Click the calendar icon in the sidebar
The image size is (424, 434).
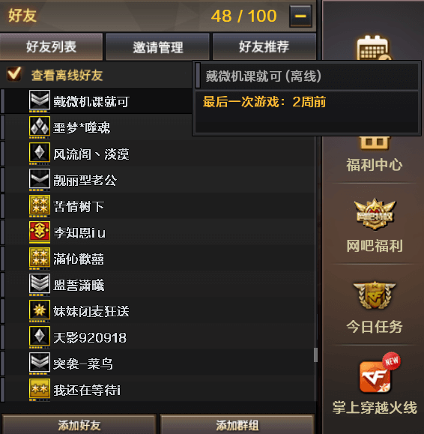373,48
